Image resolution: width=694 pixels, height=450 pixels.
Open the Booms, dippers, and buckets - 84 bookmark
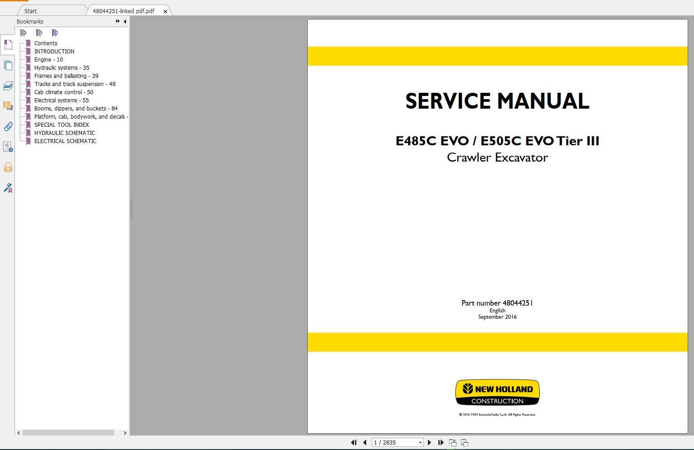pyautogui.click(x=76, y=109)
